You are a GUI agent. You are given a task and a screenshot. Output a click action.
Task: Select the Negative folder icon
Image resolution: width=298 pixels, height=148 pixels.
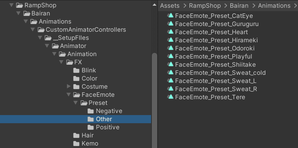click(x=91, y=111)
